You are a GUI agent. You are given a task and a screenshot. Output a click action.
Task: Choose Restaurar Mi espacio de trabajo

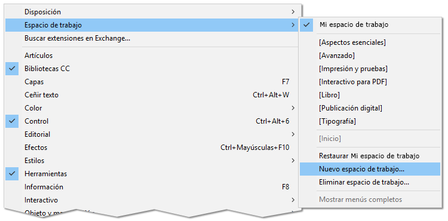point(370,156)
